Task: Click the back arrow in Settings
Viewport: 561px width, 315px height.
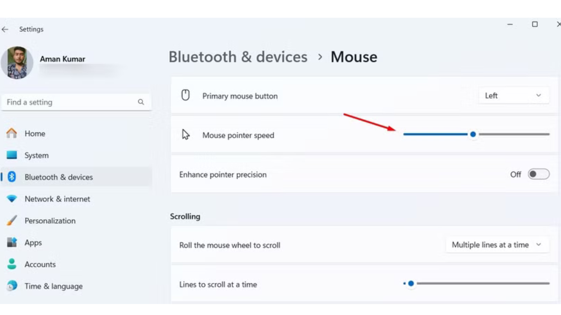Action: point(5,29)
